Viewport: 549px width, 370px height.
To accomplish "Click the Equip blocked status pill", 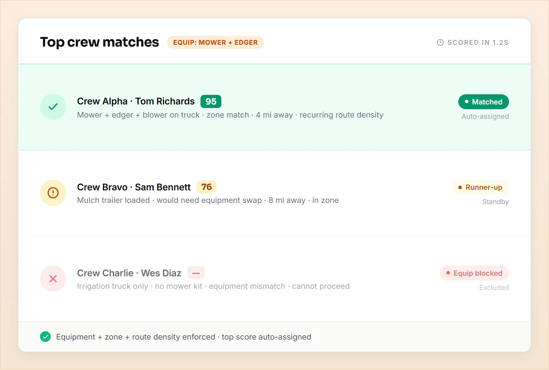I will [474, 273].
